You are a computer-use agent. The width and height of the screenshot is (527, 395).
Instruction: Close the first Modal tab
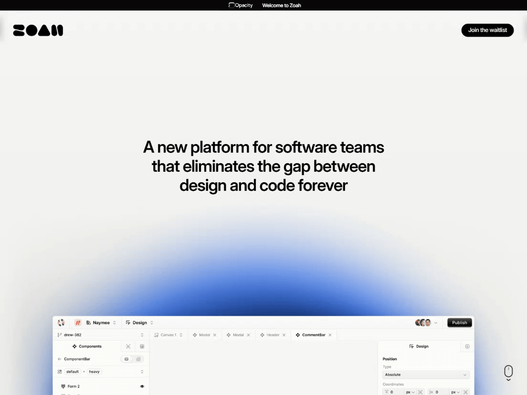point(215,335)
